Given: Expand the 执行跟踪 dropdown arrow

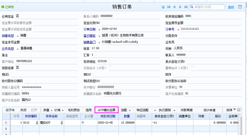Looking at the screenshot, I should [x=174, y=110].
